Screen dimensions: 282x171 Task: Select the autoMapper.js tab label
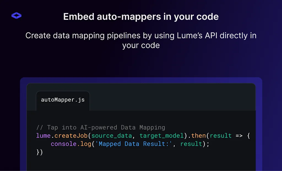(x=63, y=100)
